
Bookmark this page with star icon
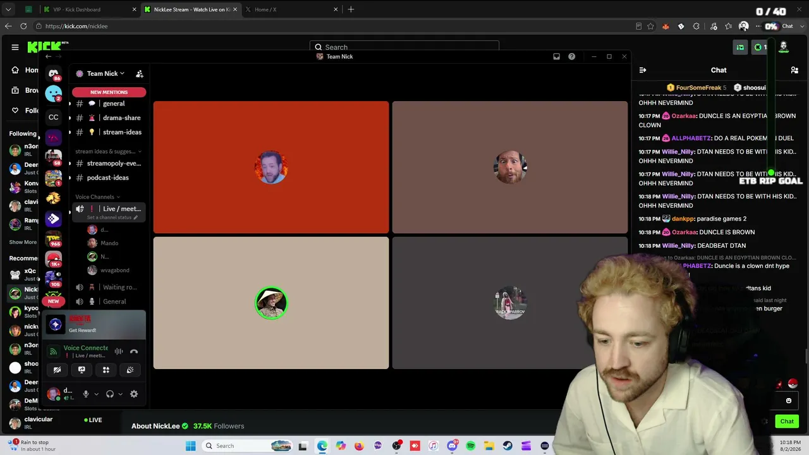[650, 26]
